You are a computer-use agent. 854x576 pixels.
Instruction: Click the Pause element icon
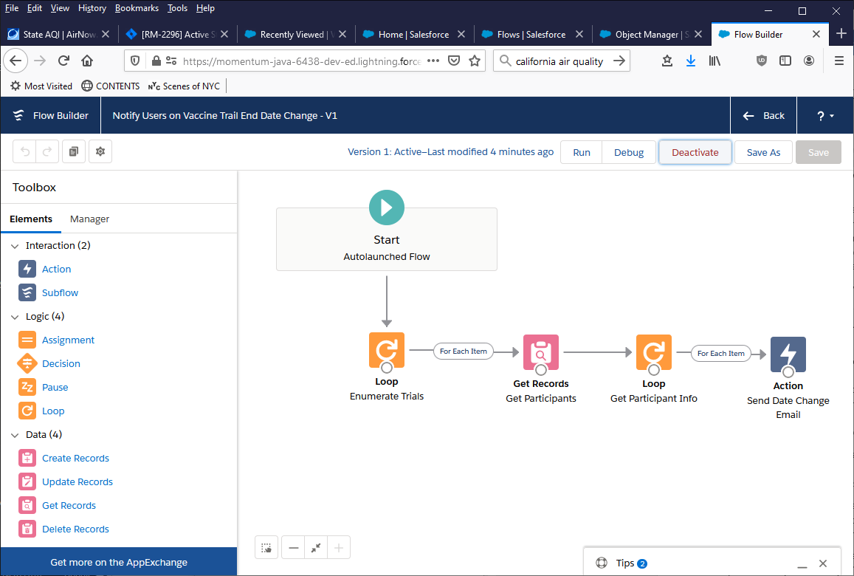pos(27,387)
